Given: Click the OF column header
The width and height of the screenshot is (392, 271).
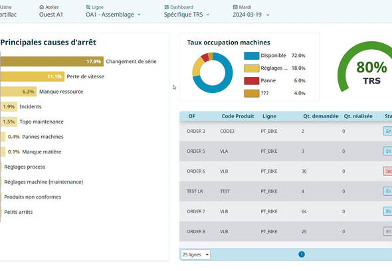Looking at the screenshot, I should pyautogui.click(x=192, y=116).
